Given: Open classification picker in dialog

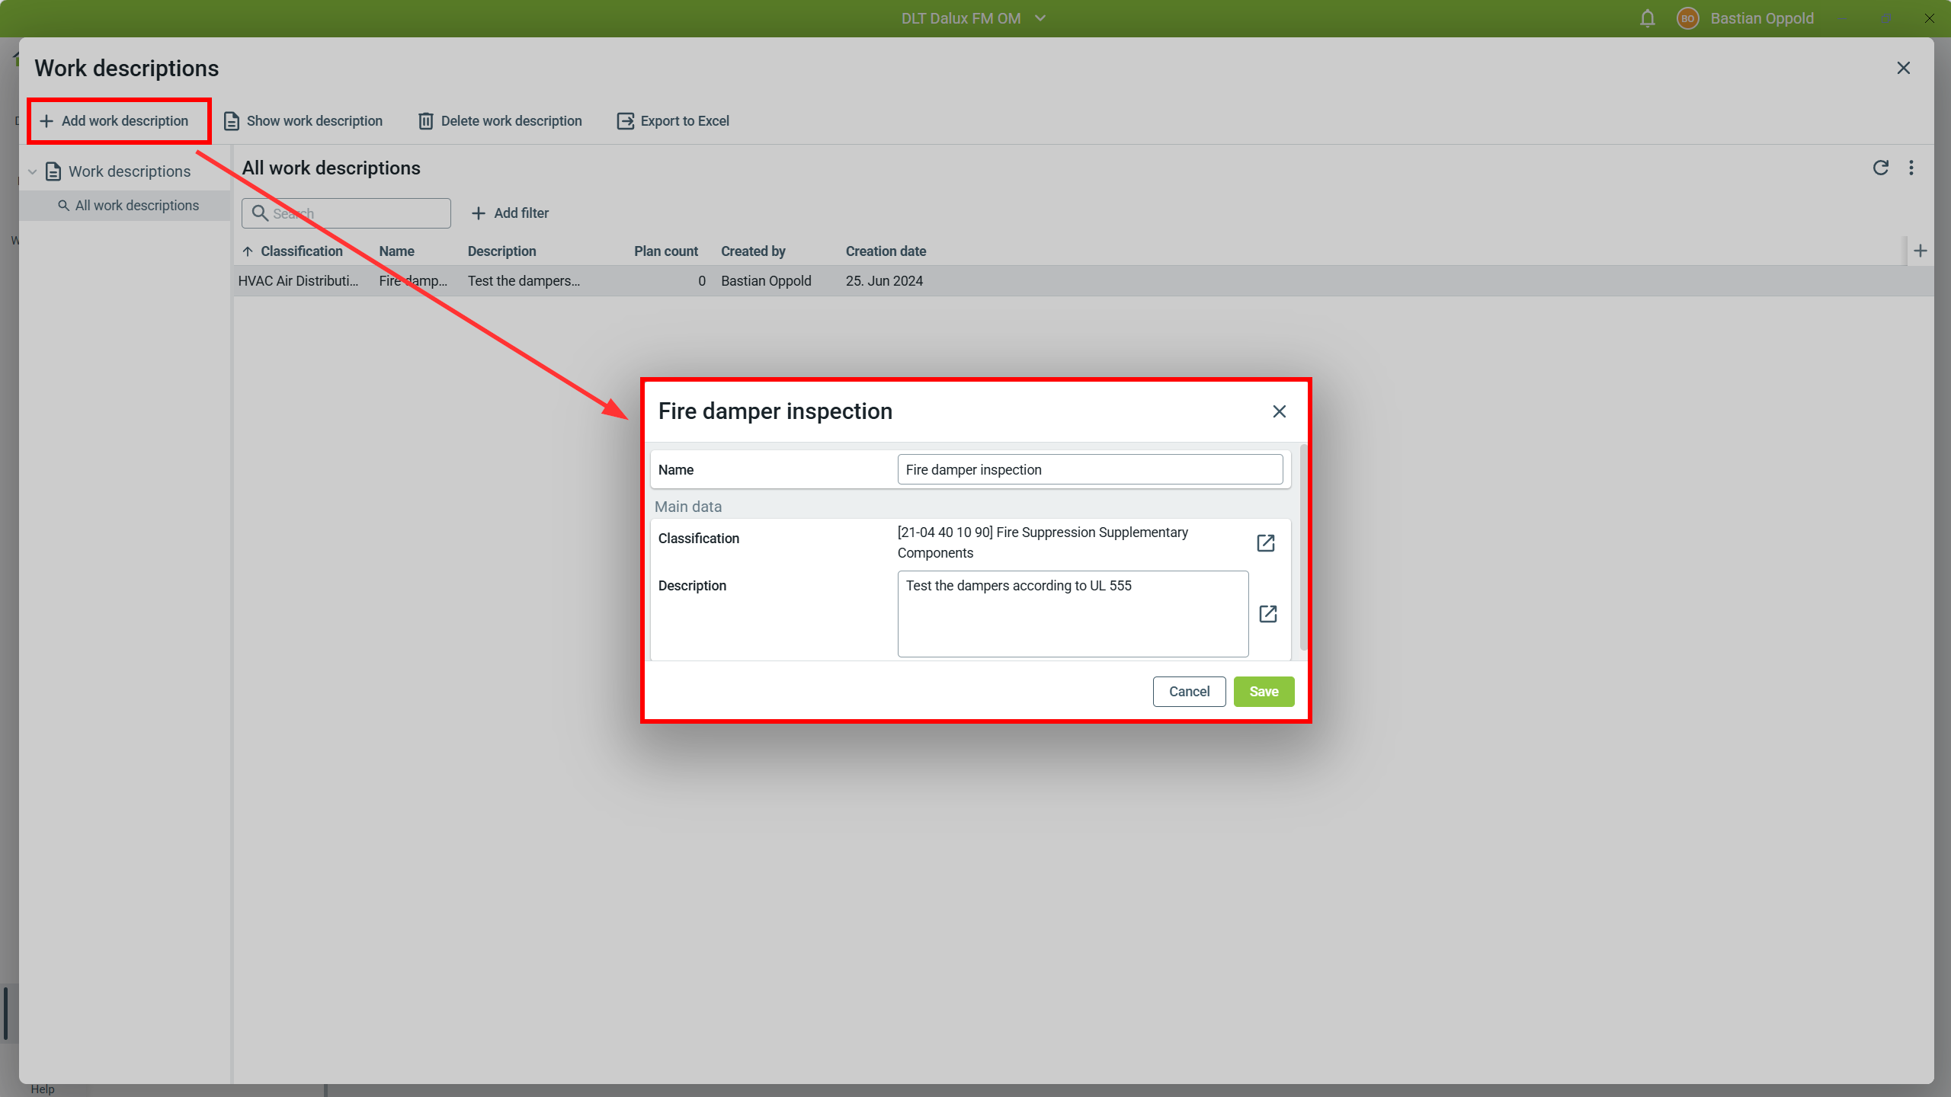Looking at the screenshot, I should (1265, 543).
